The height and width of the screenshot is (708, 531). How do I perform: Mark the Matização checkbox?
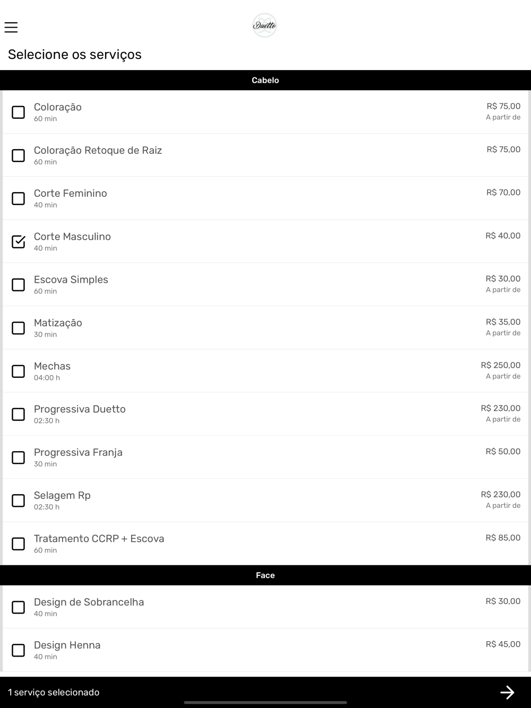click(x=19, y=328)
